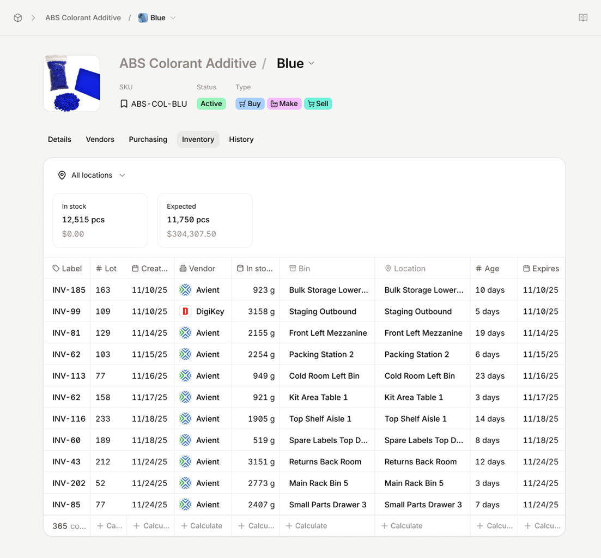Click the hash icon in Lot column header

[x=99, y=269]
